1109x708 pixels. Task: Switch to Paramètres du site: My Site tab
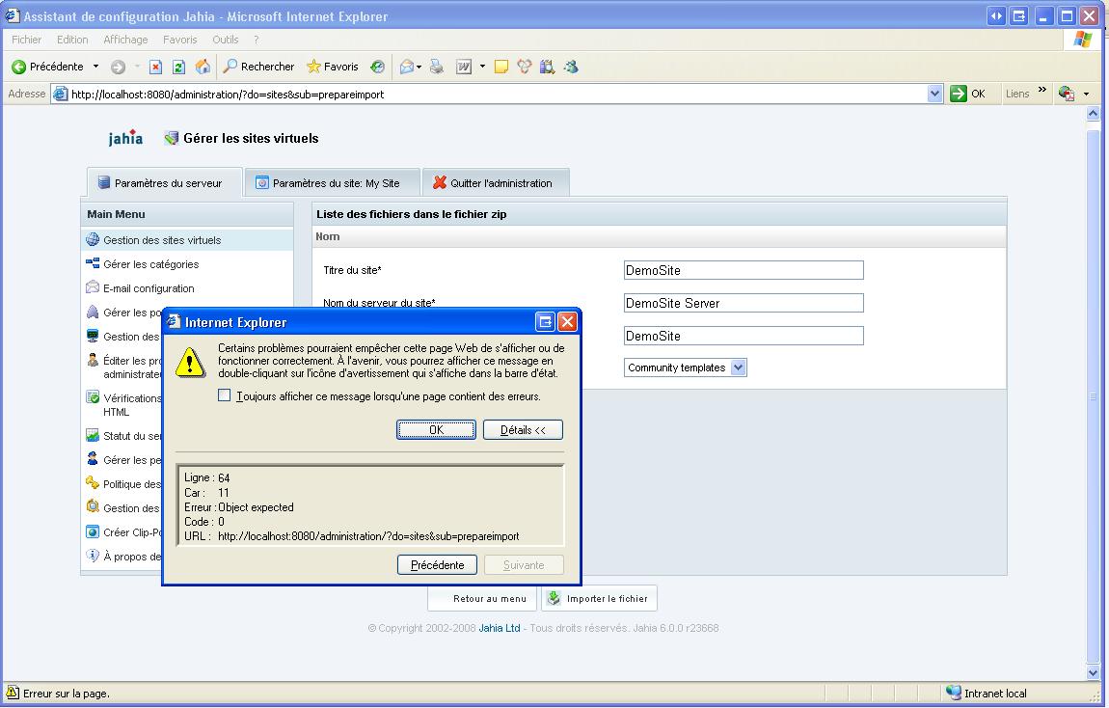click(332, 182)
